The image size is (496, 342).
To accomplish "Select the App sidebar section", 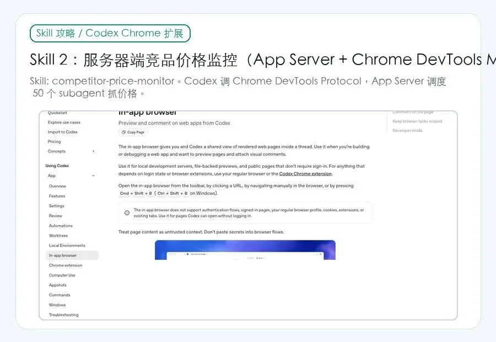I will tap(52, 176).
